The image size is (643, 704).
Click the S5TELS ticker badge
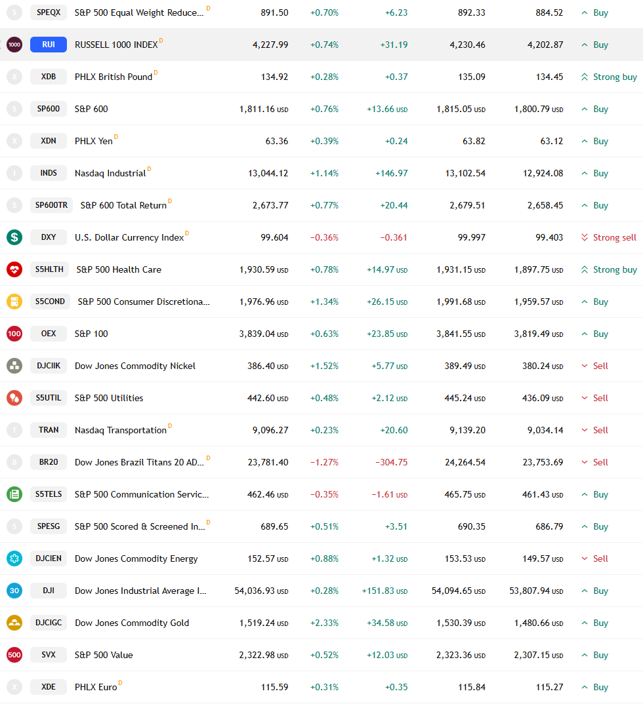[49, 494]
